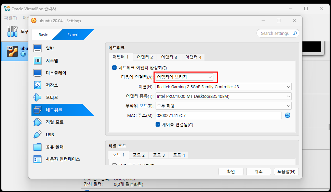Screen dimensions: 331x192
Task: Click the ubuntu VM icon in manager list
Action: coord(12,51)
